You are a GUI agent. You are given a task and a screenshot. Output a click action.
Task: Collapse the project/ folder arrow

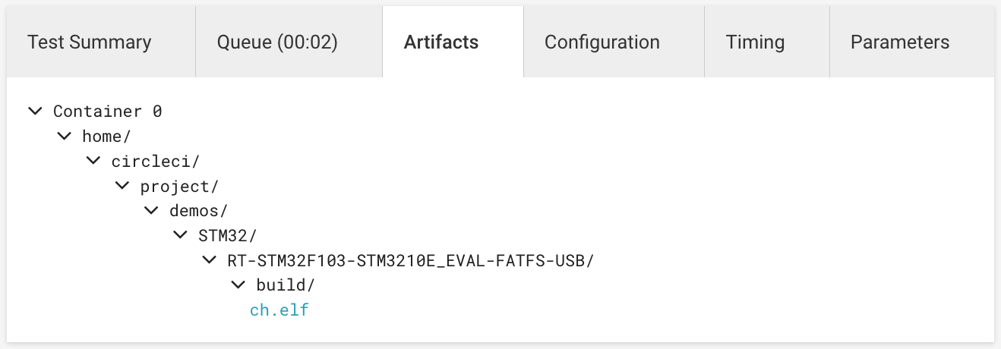(x=122, y=186)
